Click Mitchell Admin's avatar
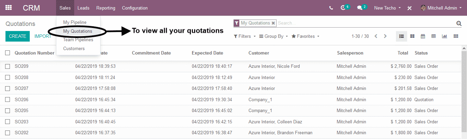The image size is (467, 139). click(423, 8)
